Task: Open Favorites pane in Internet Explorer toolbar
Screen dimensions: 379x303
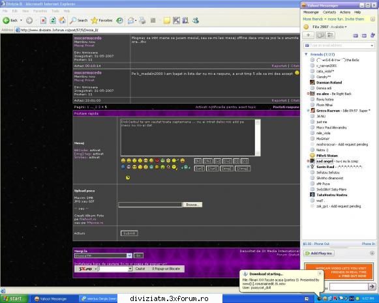Action: point(102,20)
